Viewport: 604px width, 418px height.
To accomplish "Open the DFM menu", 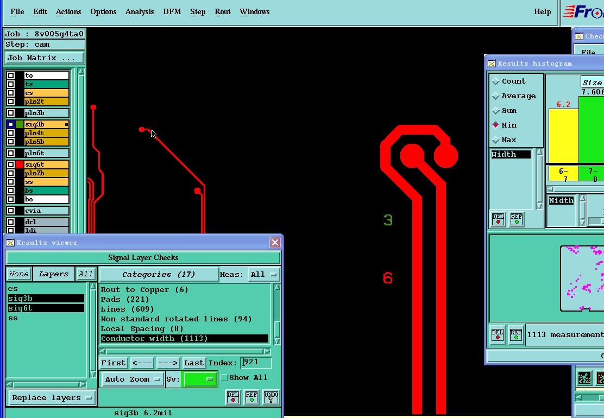I will pos(172,11).
